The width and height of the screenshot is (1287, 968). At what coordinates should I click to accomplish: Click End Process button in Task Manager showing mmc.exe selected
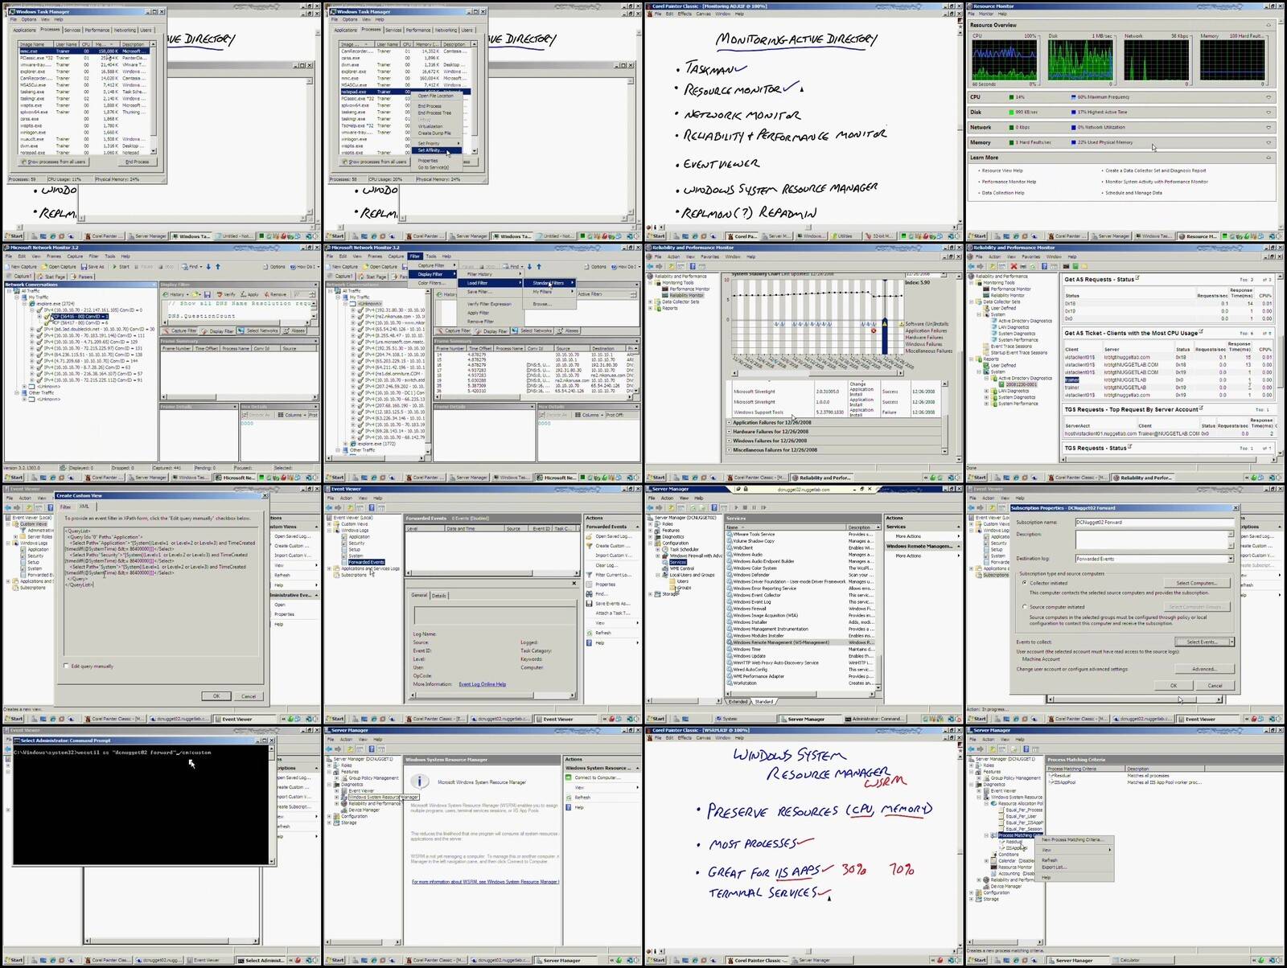pyautogui.click(x=138, y=162)
